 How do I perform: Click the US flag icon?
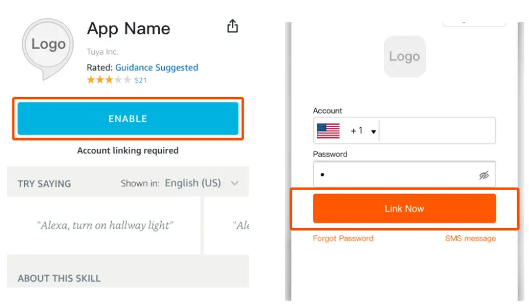pos(328,131)
